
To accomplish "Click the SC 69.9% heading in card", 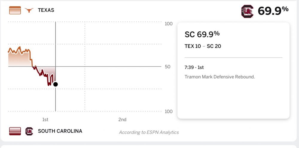I will (202, 34).
